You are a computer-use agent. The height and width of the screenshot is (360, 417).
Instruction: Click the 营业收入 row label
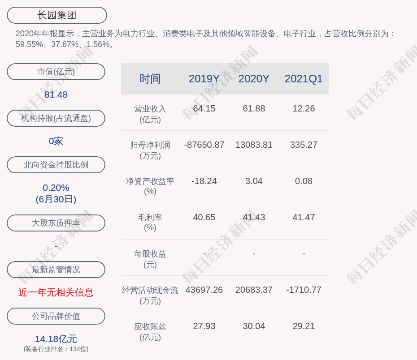(x=150, y=114)
